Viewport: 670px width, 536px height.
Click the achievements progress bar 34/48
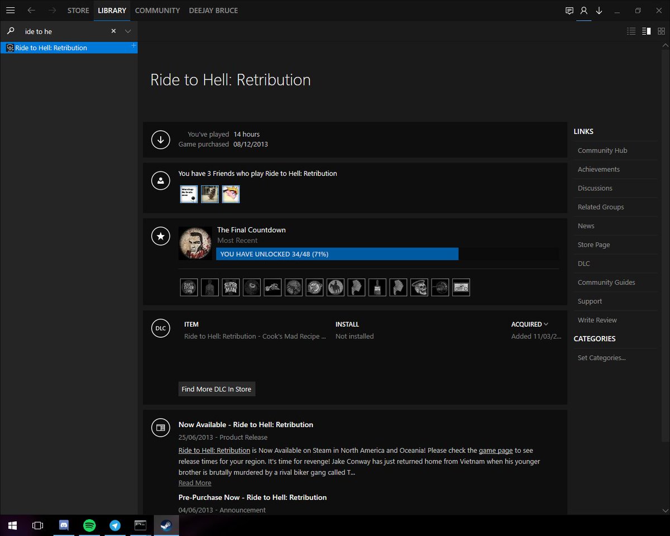click(387, 254)
